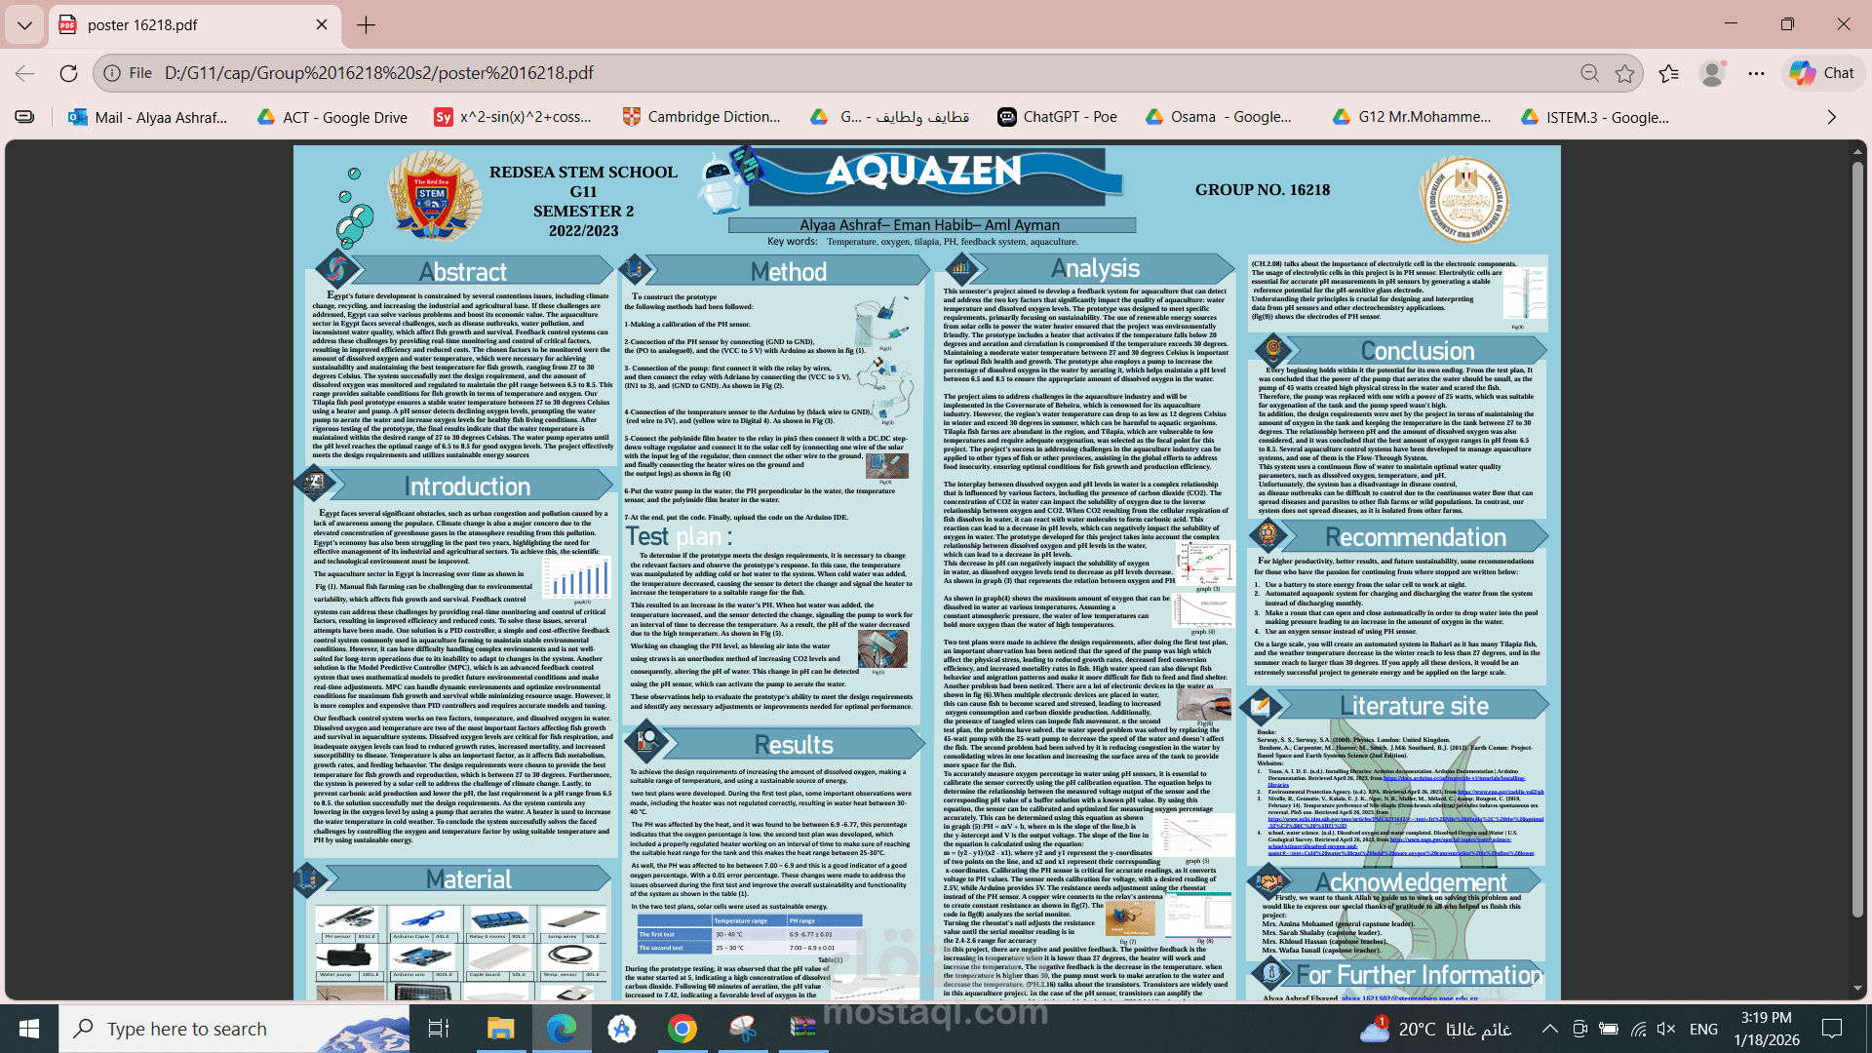Image resolution: width=1872 pixels, height=1053 pixels.
Task: Open the browser profile avatar
Action: click(1712, 73)
